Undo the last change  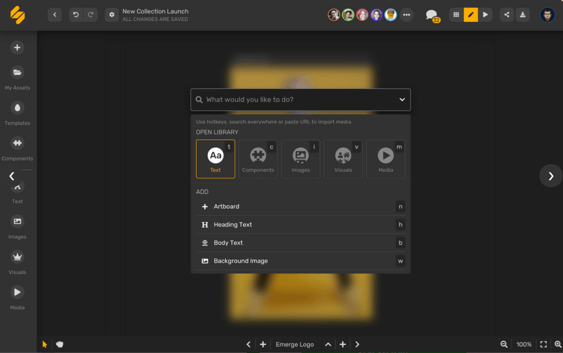pos(76,14)
